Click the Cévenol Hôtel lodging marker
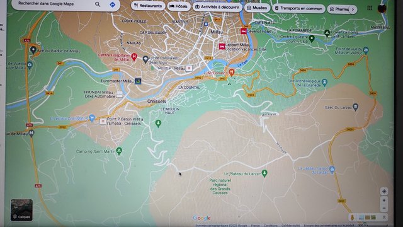 coord(244,31)
